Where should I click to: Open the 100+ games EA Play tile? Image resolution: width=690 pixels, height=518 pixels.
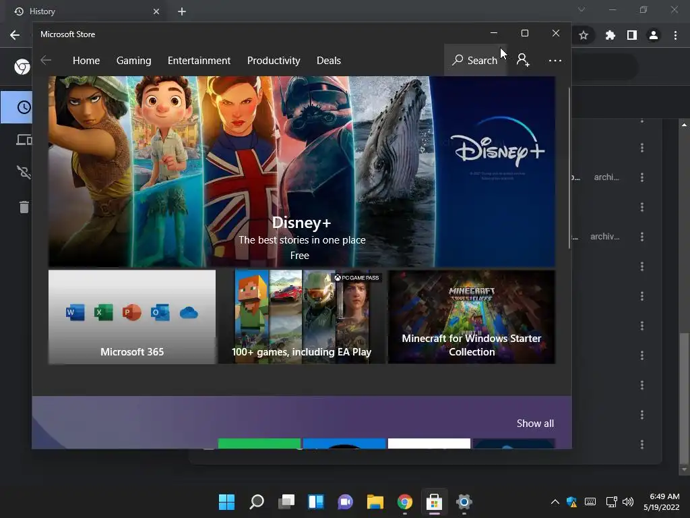click(302, 317)
